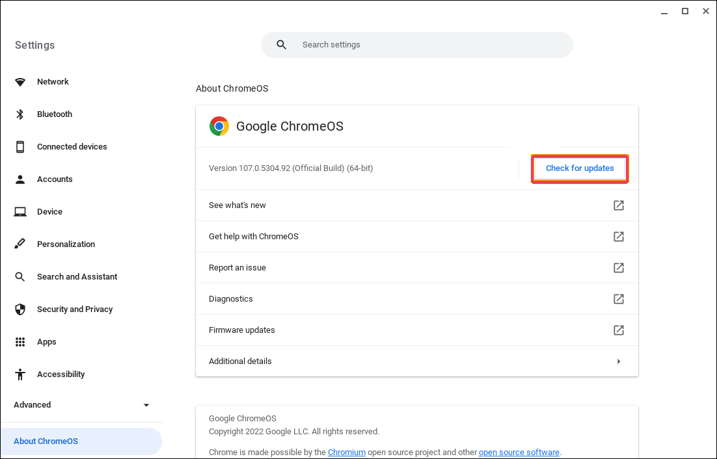Expand the Advanced section dropdown arrow
717x459 pixels.
tap(146, 405)
